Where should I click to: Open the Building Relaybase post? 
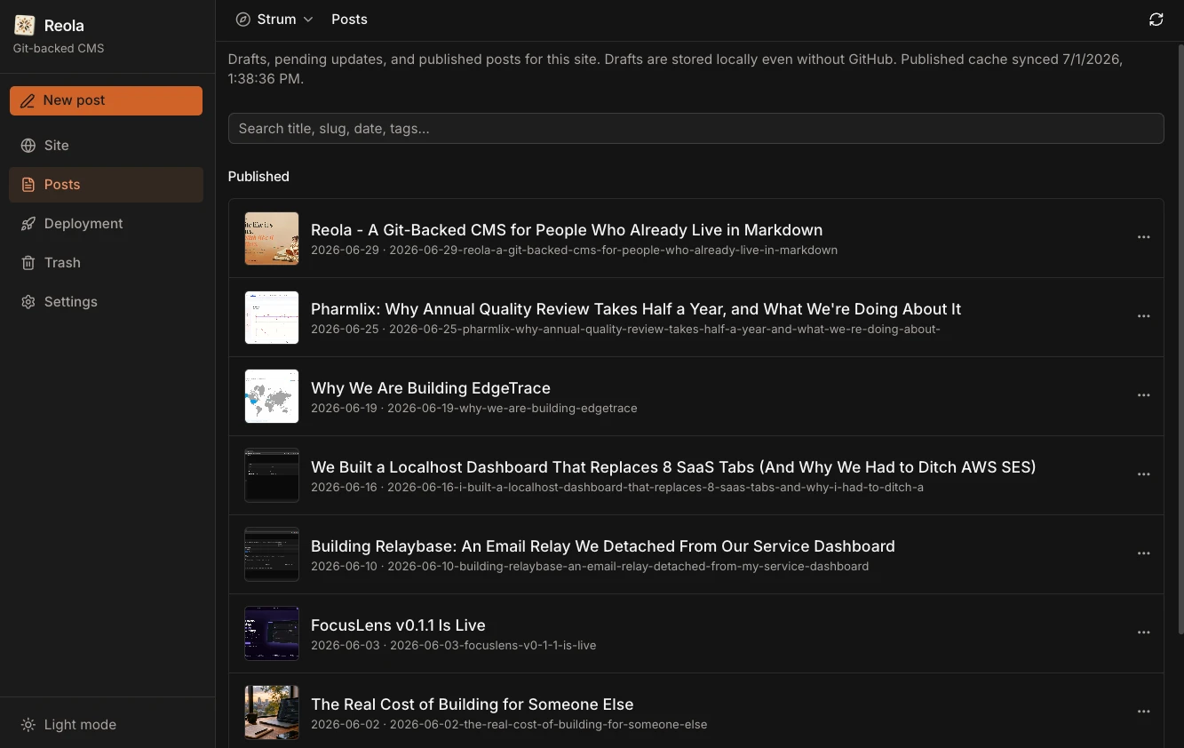coord(603,546)
